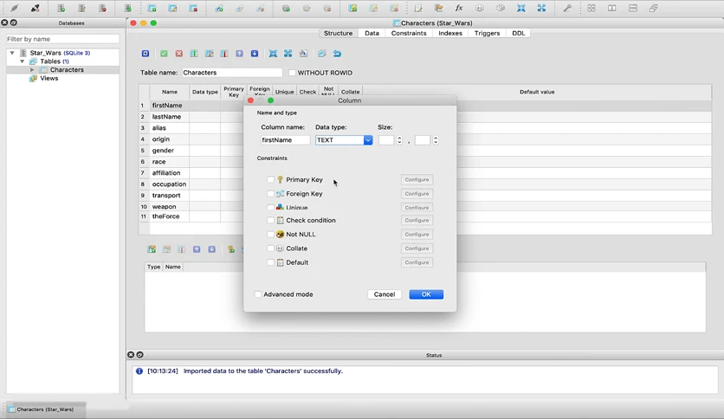Click the connect to database icon
The image size is (724, 419).
coord(15,9)
